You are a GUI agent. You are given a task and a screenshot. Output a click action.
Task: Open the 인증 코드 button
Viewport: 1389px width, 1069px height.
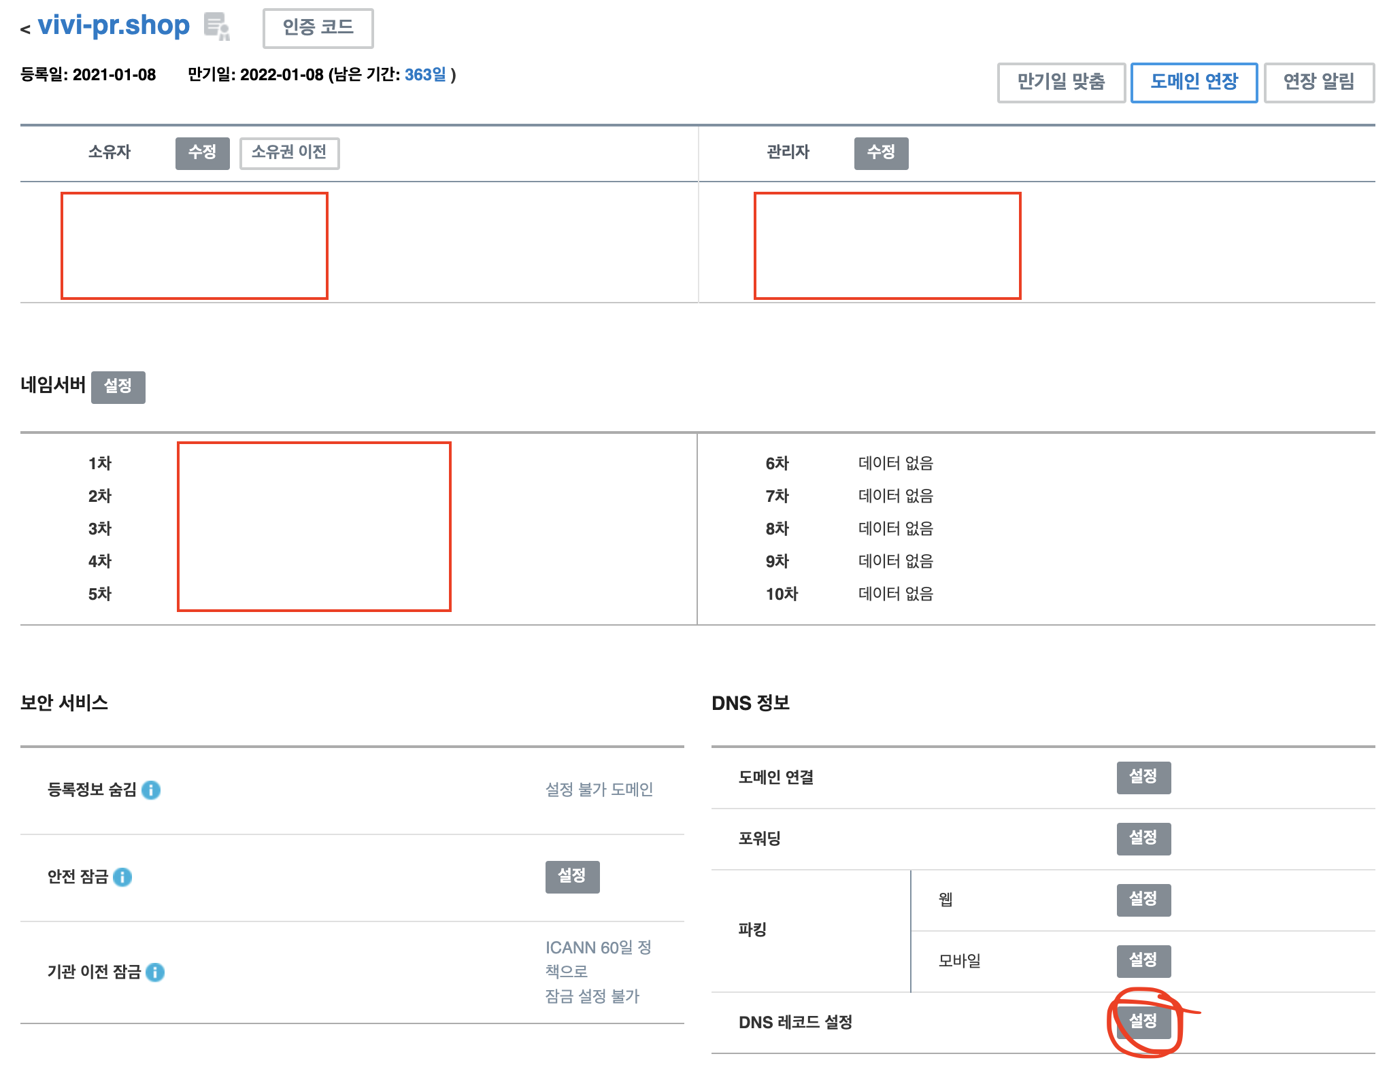318,28
